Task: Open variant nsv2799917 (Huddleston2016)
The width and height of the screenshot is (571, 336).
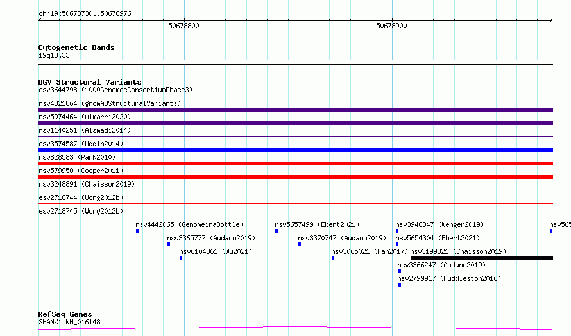Action: (x=449, y=278)
